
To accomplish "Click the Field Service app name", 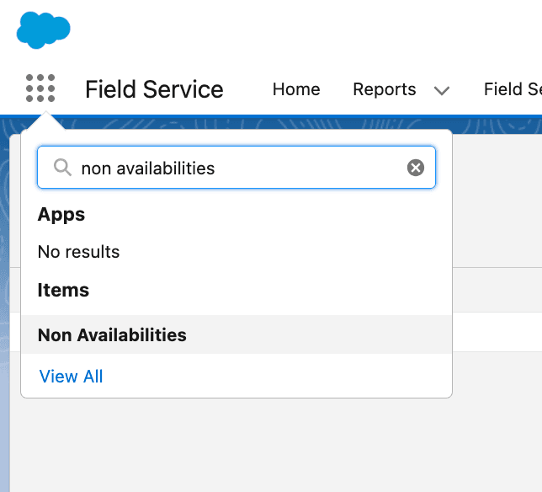I will [x=154, y=89].
